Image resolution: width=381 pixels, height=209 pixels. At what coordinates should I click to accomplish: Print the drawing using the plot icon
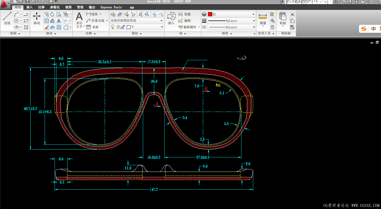(x=51, y=2)
